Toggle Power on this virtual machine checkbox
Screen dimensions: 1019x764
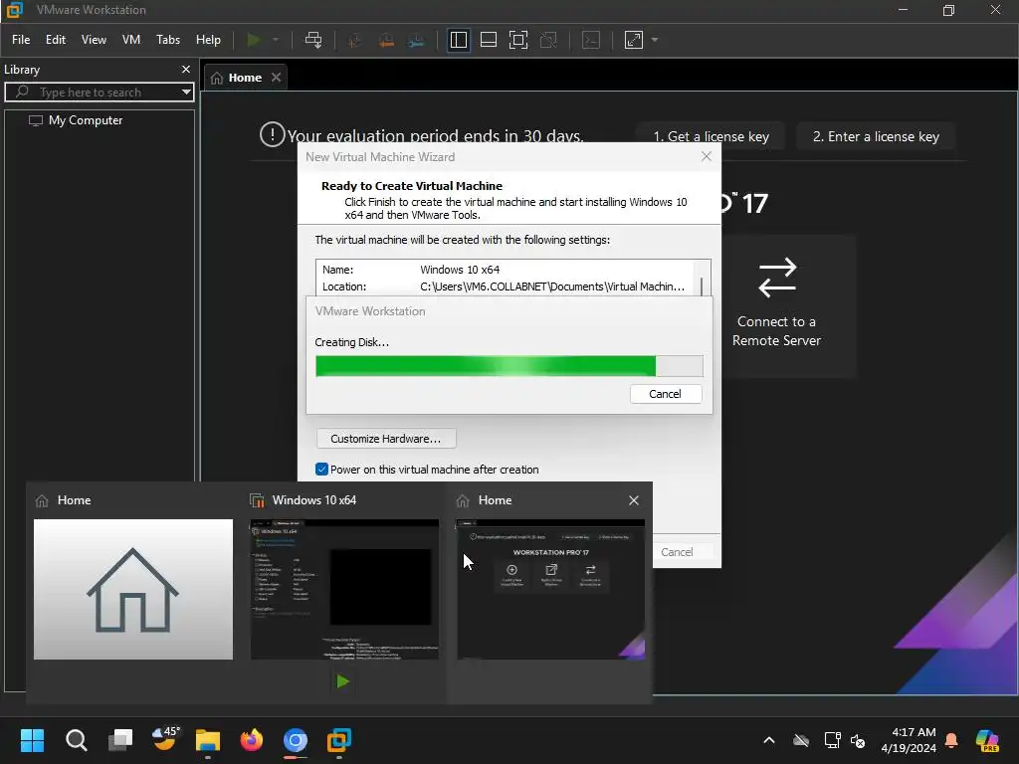(x=321, y=470)
